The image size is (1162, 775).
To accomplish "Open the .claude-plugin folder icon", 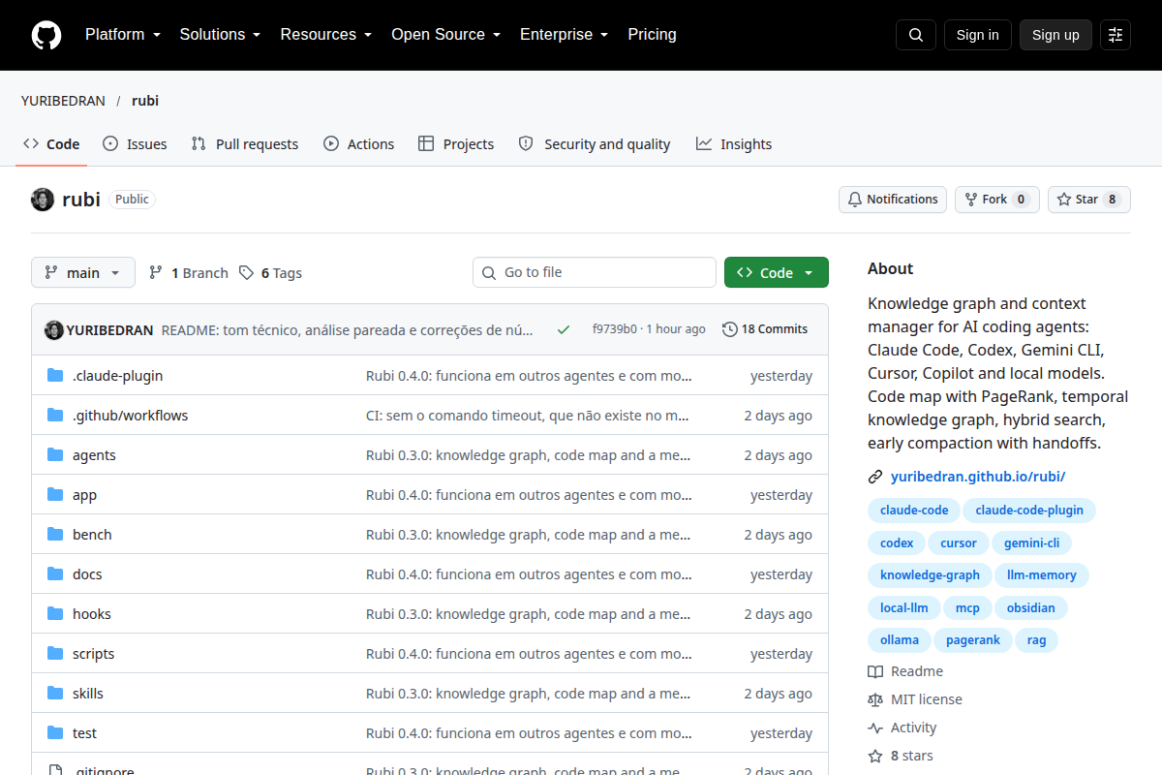I will 55,375.
